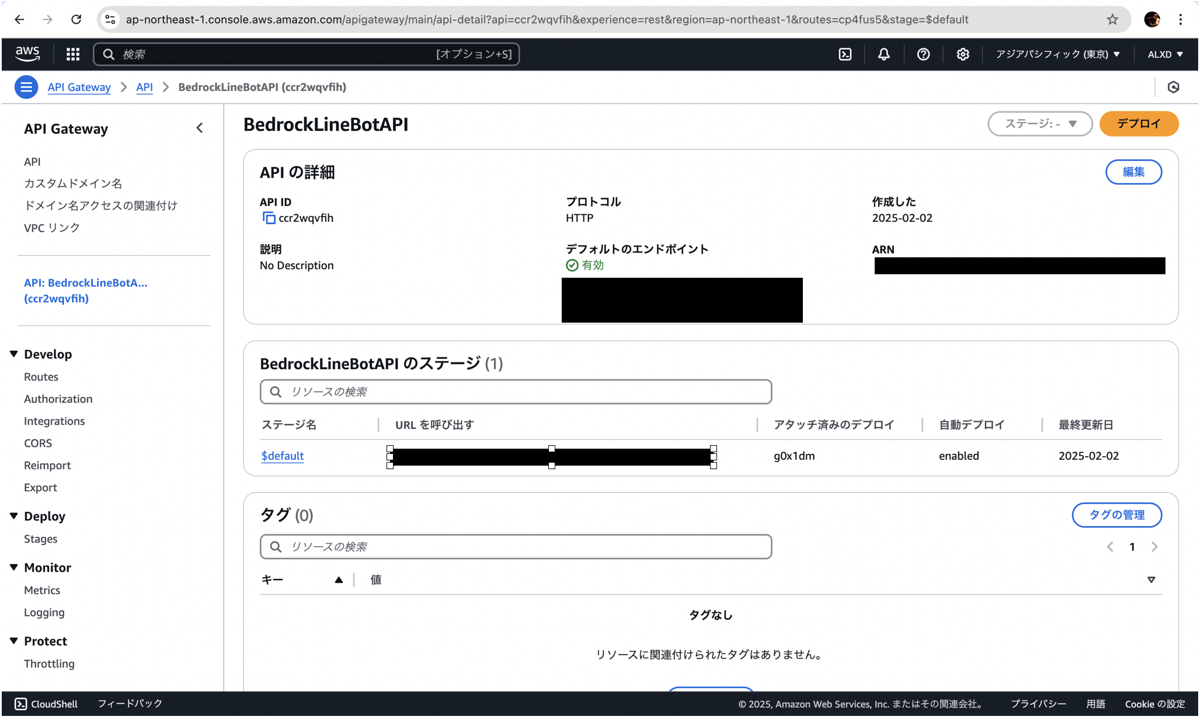Open the CloudShell terminal from bottom bar
This screenshot has width=1204, height=720.
(x=45, y=704)
